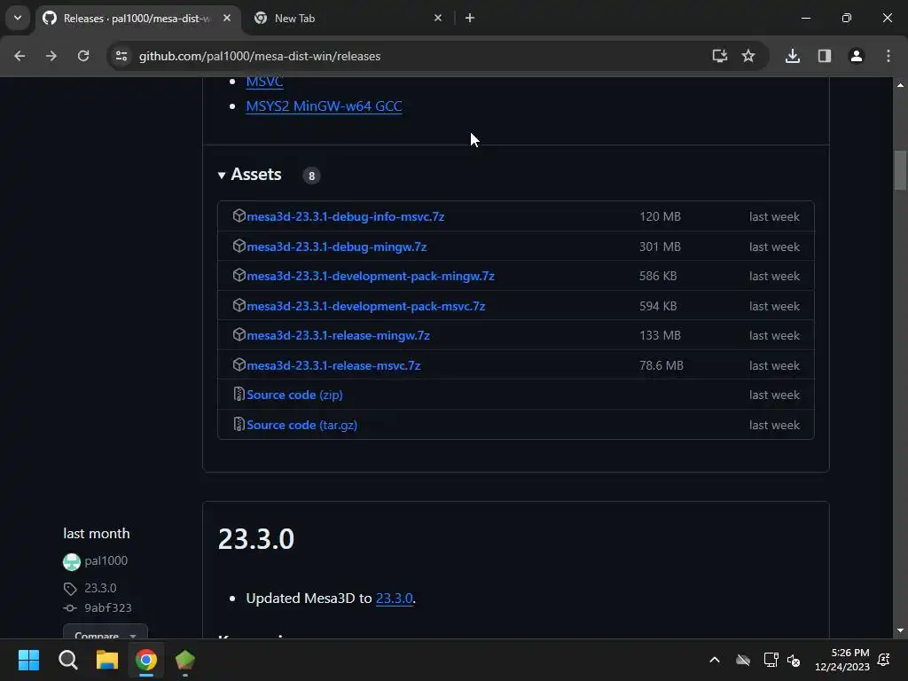
Task: Click the browser forward arrow
Action: [51, 56]
